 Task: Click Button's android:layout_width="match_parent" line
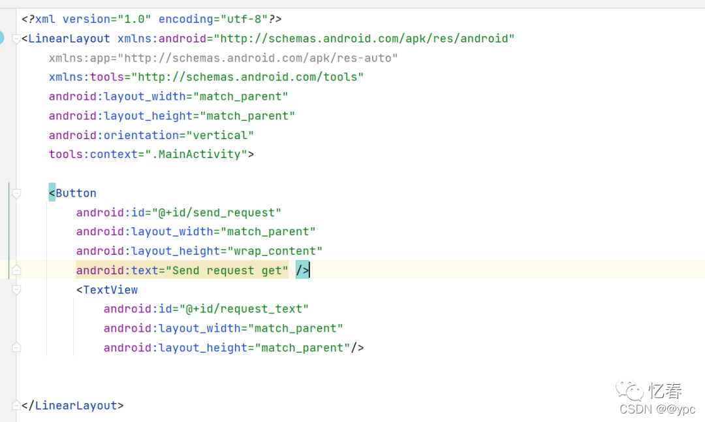(x=196, y=232)
